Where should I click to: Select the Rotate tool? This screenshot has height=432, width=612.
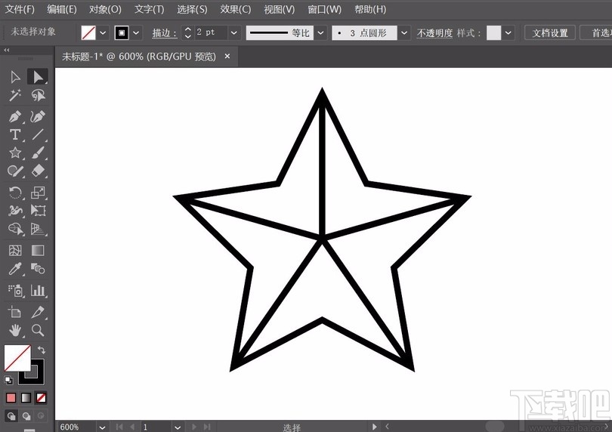[15, 192]
